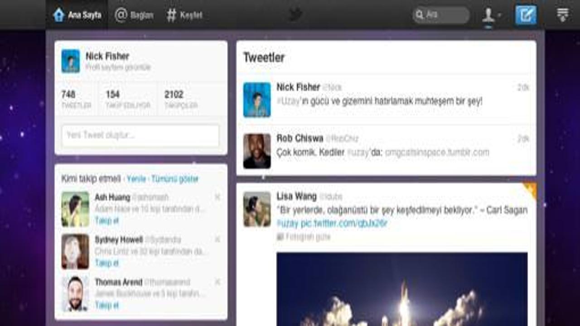Open the profile account dropdown menu

click(x=491, y=15)
